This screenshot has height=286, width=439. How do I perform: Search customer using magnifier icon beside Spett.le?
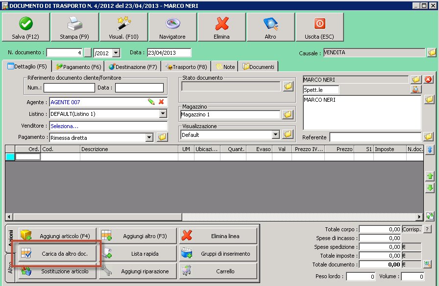click(416, 89)
